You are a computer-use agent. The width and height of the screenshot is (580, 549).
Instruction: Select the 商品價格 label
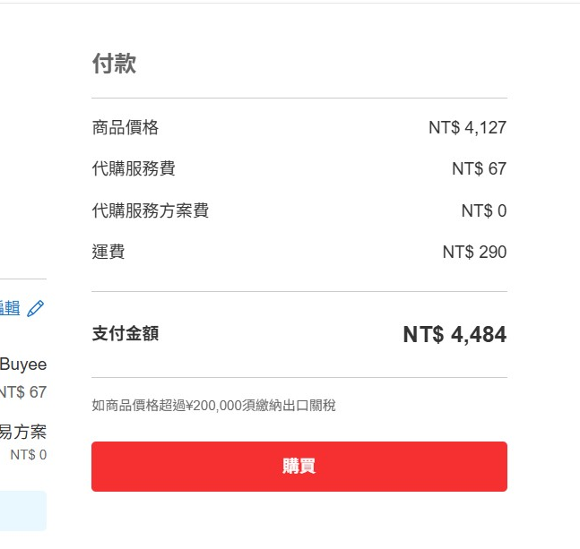coord(125,127)
